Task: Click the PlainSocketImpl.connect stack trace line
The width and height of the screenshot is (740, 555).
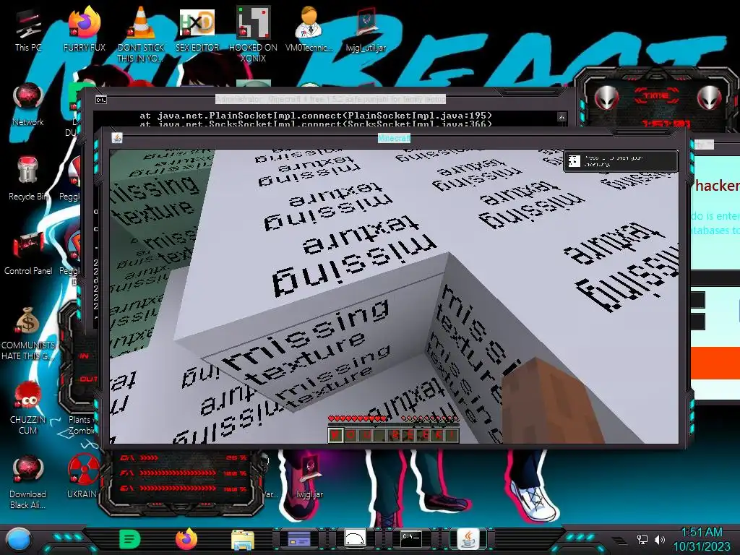Action: point(317,115)
